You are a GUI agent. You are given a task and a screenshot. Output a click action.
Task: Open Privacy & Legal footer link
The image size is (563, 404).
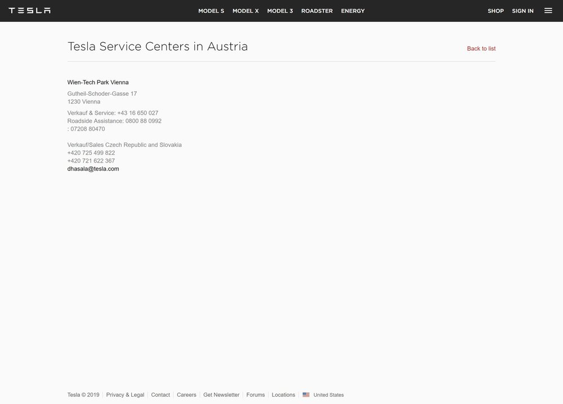click(x=125, y=394)
